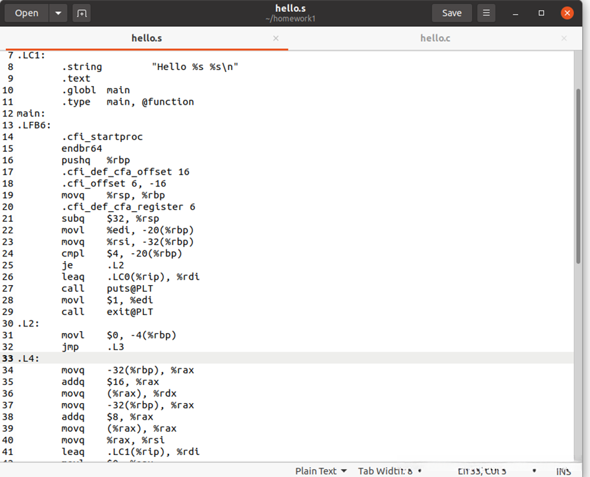Click the new document icon
The width and height of the screenshot is (590, 477).
[81, 13]
